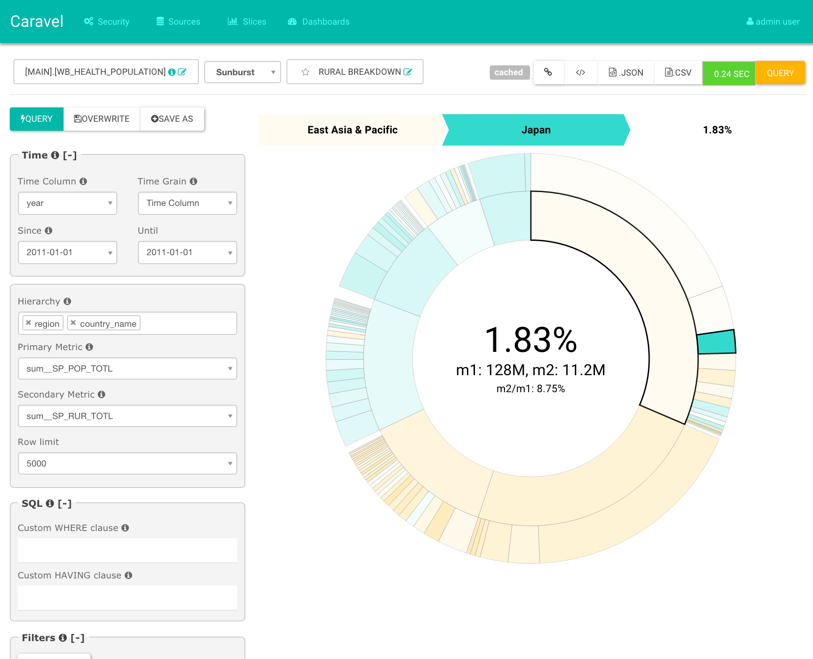Edit the Rural Breakdown slice
Viewport: 813px width, 659px height.
tap(408, 72)
